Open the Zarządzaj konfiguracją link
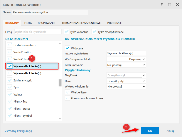The width and height of the screenshot is (182, 137). [18, 131]
